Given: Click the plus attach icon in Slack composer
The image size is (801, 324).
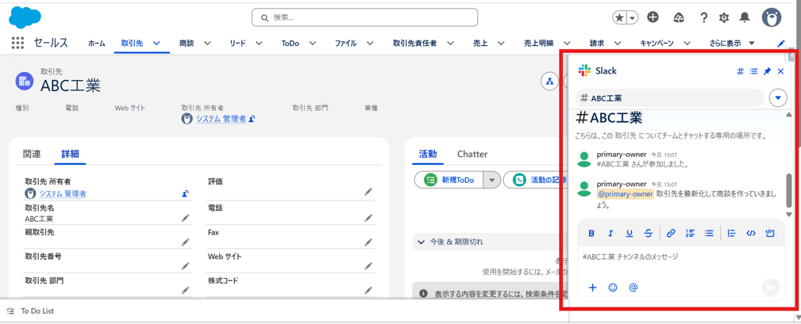Looking at the screenshot, I should tap(592, 288).
